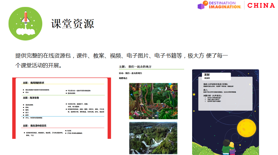
Task: Click the 表演类 subtitle
Action: (x=207, y=78)
